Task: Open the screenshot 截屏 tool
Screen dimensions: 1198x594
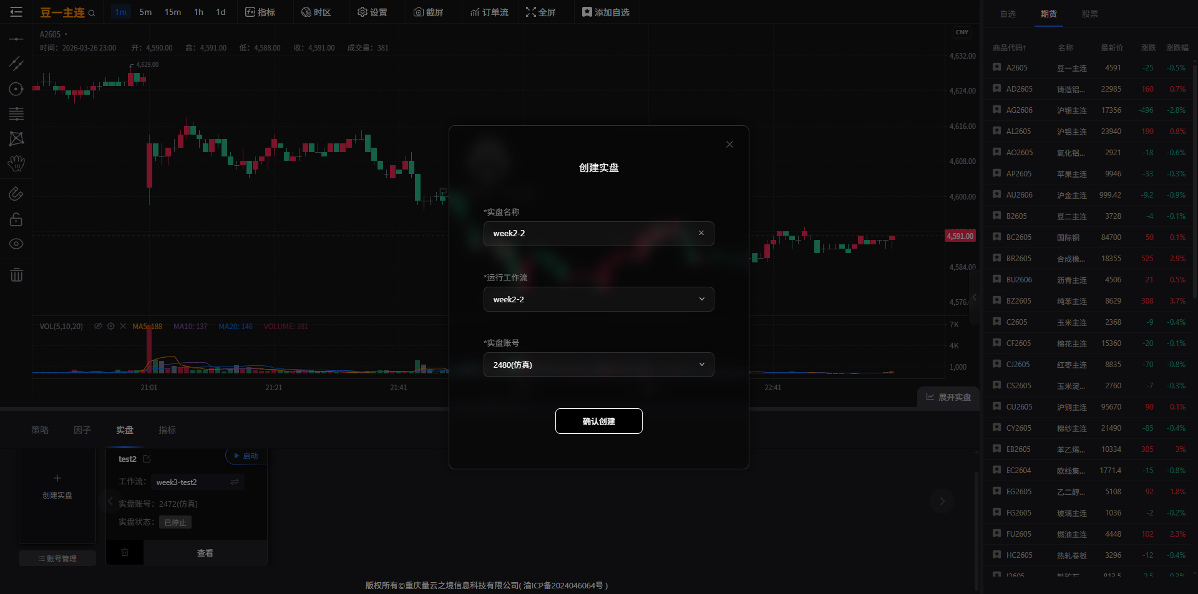Action: (x=428, y=12)
